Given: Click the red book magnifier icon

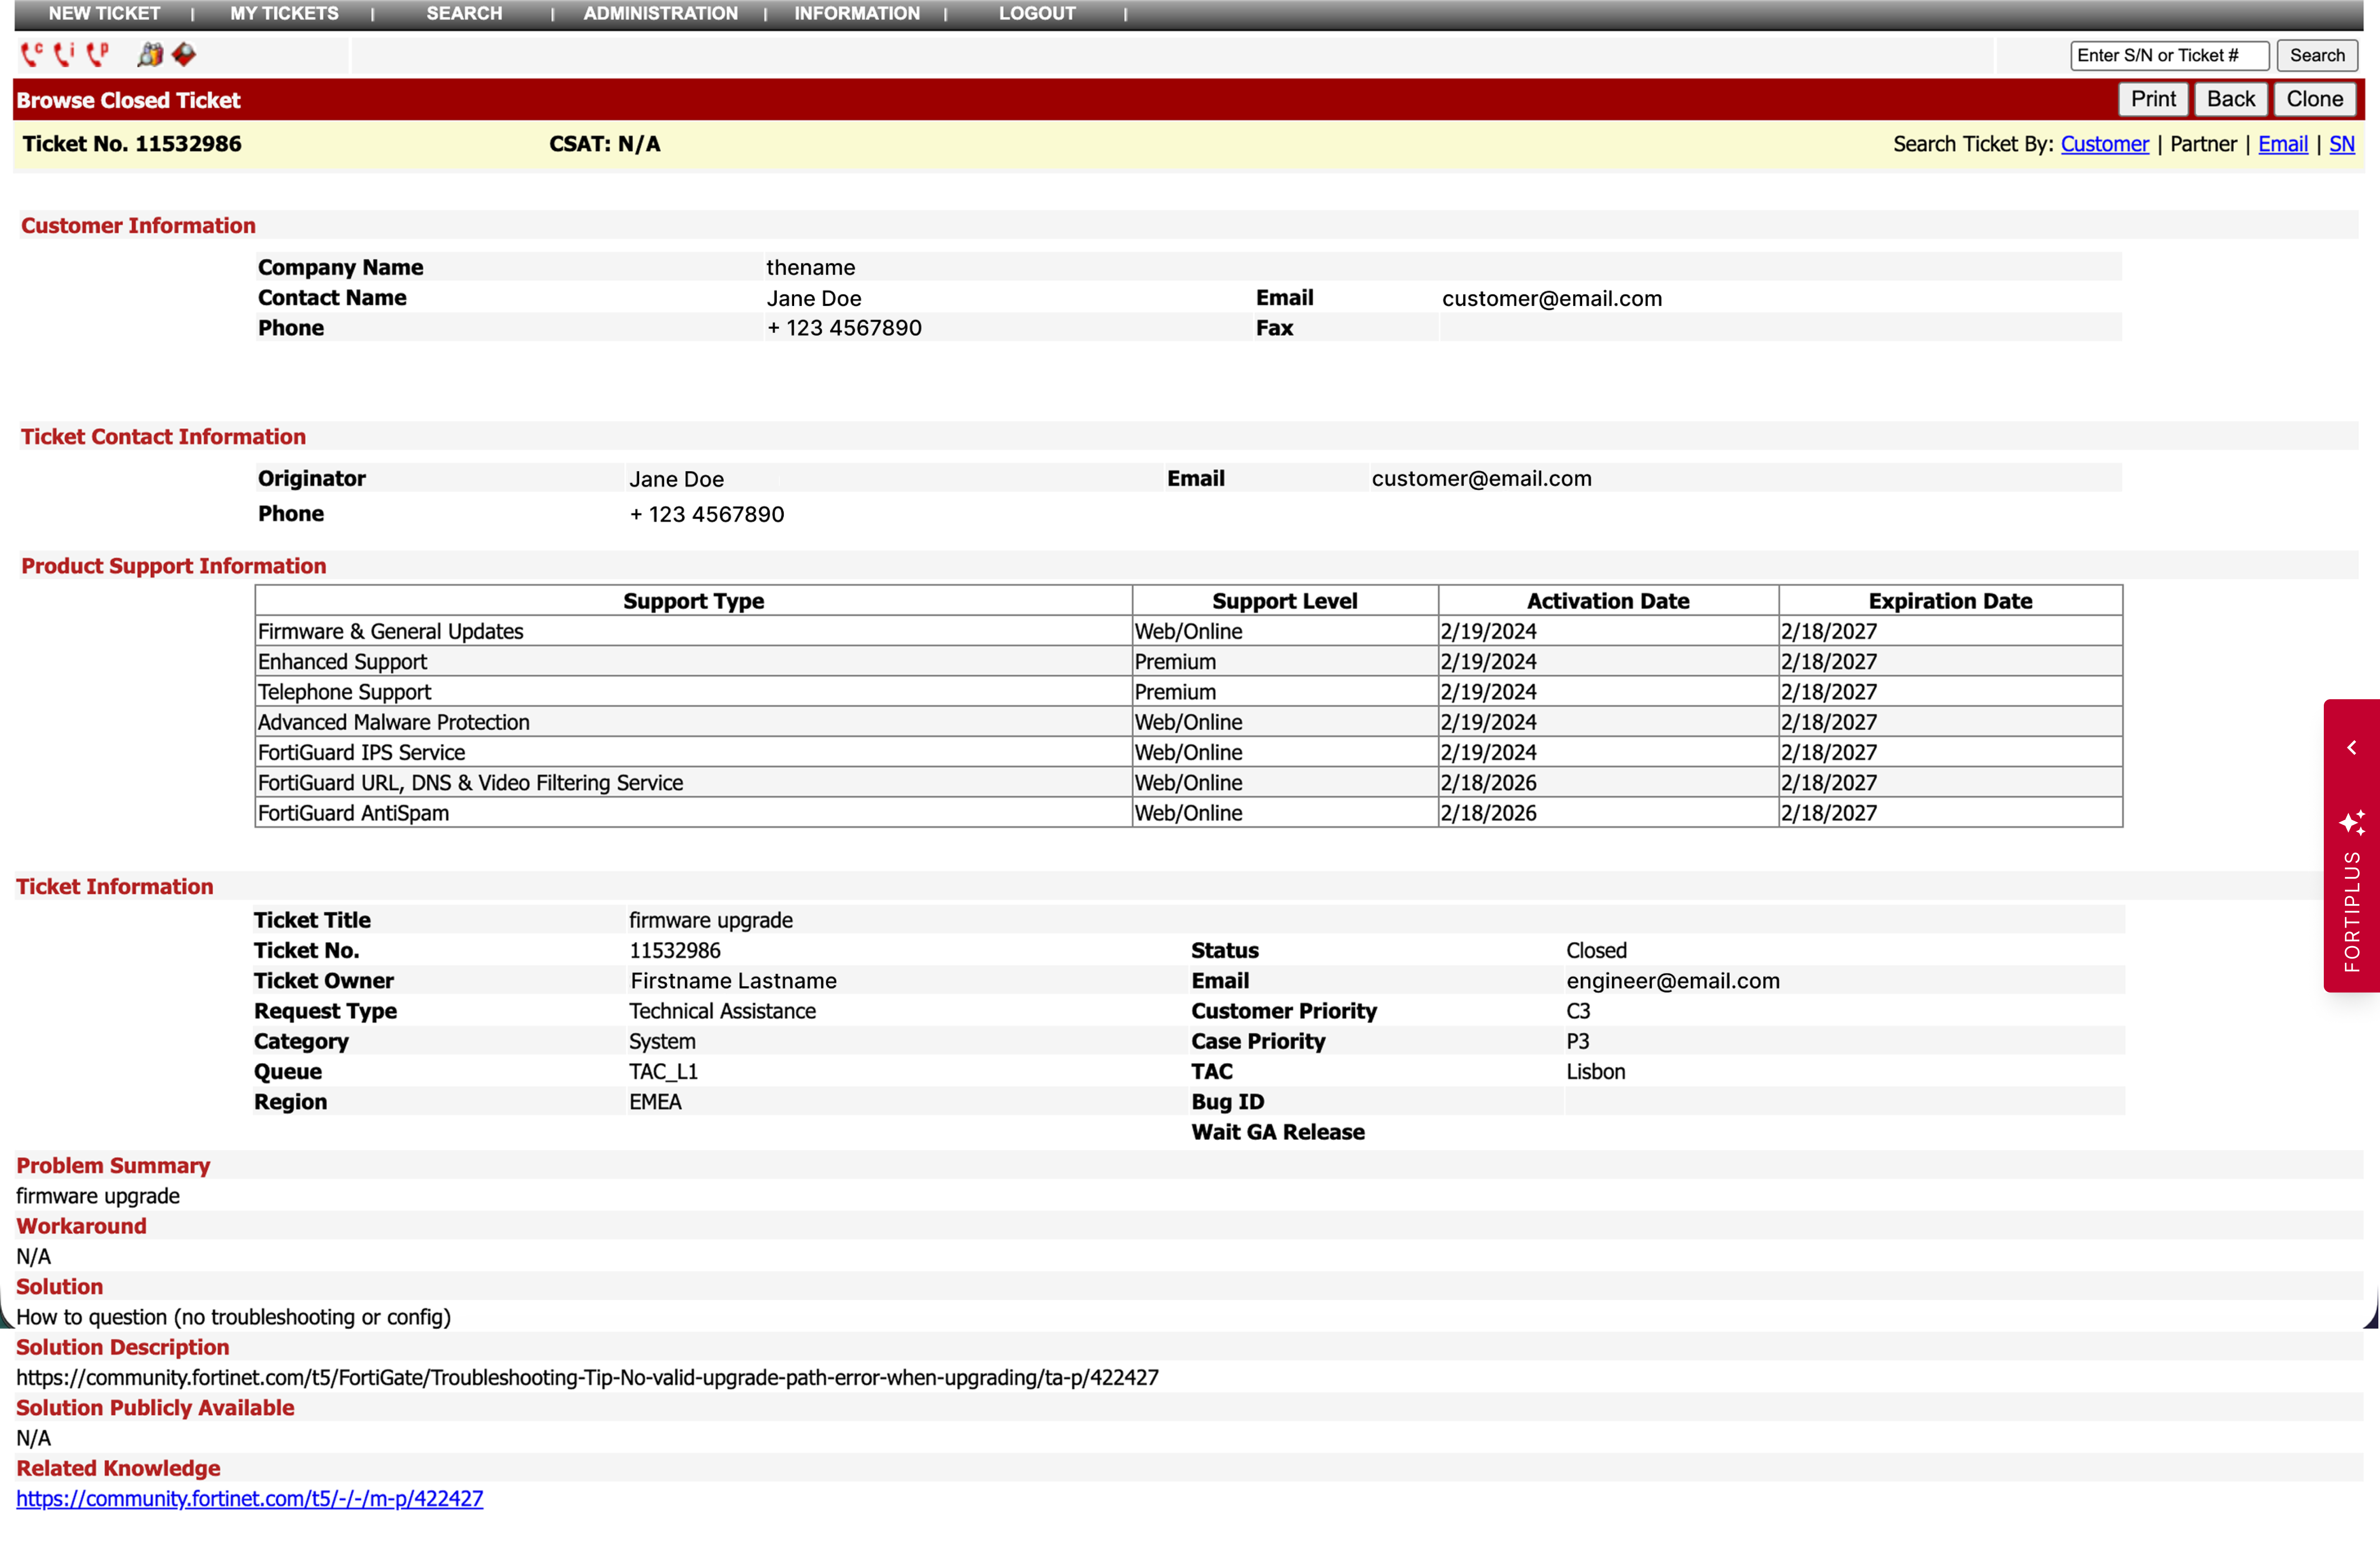Looking at the screenshot, I should click(184, 54).
